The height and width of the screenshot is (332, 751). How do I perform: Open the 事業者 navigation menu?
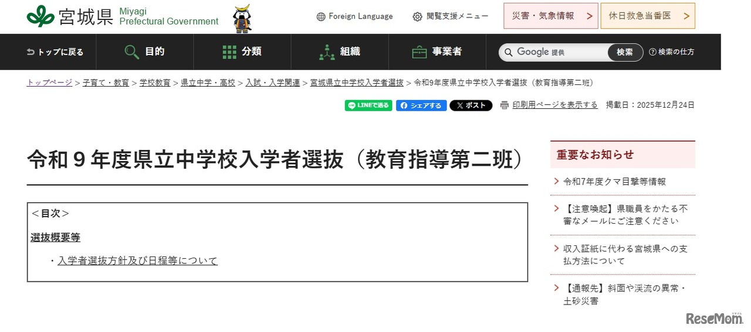tap(437, 52)
